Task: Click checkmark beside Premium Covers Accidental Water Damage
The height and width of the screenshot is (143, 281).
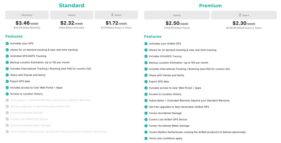Action: click(146, 126)
